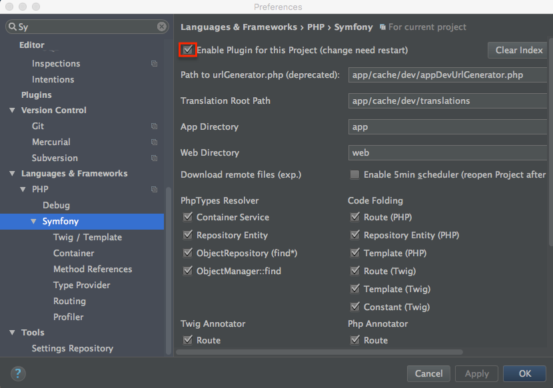Open Container settings under Symfony
The height and width of the screenshot is (388, 553).
pyautogui.click(x=74, y=253)
